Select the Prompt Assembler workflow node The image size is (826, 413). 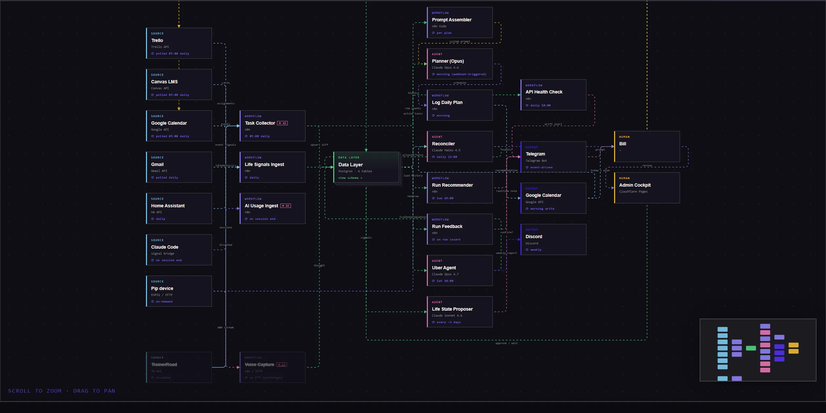coord(460,23)
